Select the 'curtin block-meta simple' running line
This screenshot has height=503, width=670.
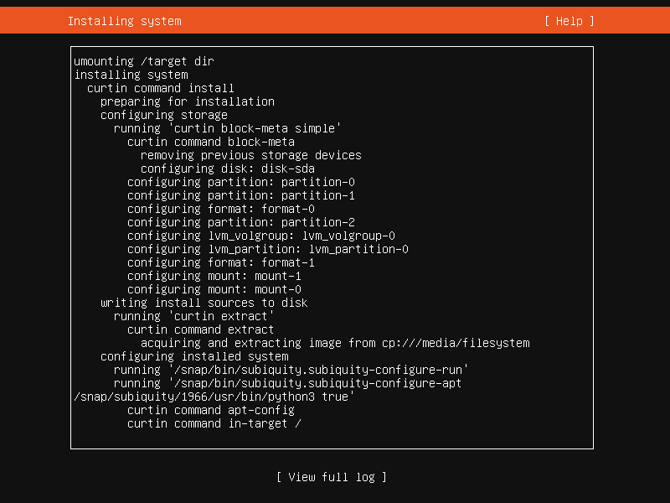coord(228,128)
